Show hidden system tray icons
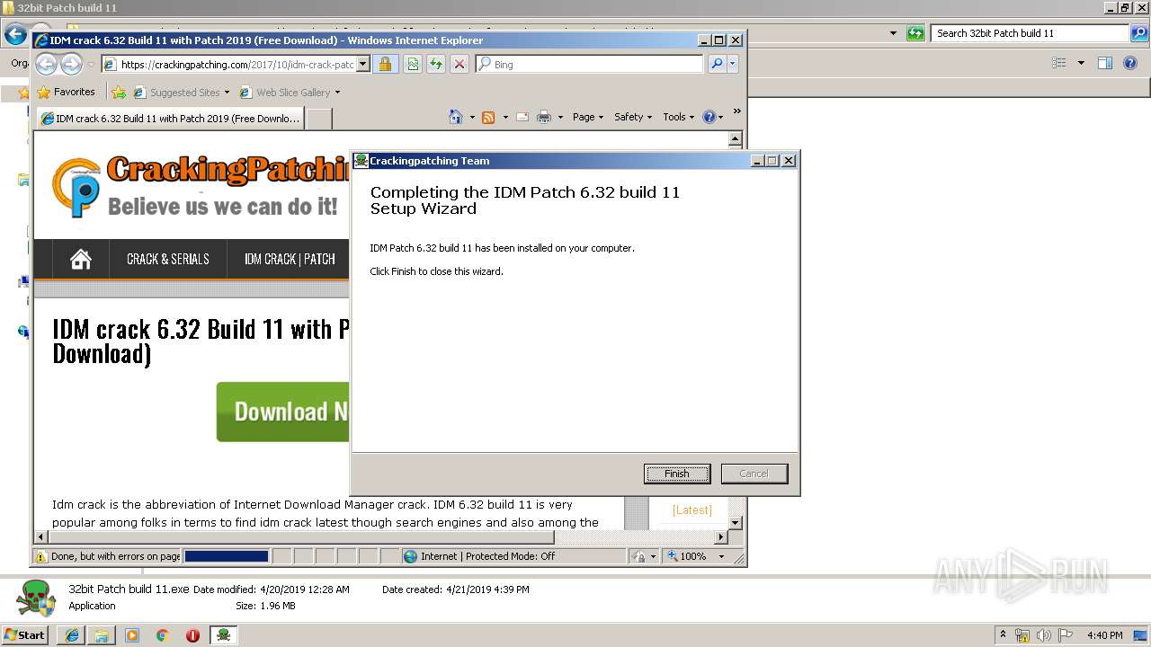1151x647 pixels. point(1003,634)
